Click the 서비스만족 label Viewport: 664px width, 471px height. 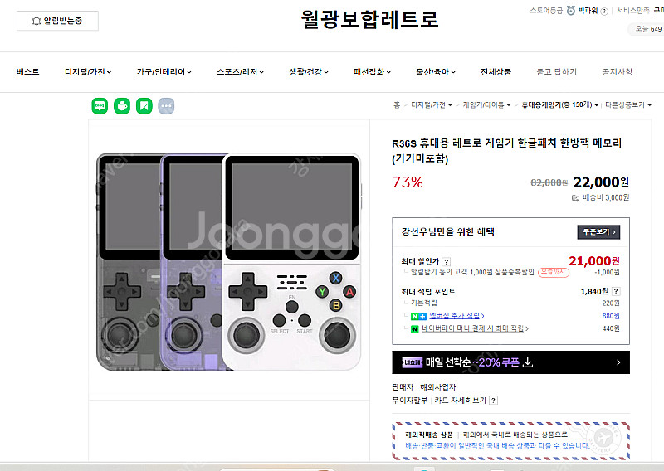tap(632, 11)
